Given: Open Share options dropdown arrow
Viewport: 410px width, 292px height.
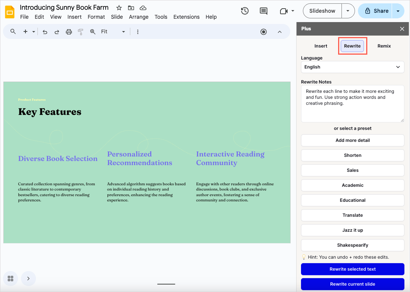Looking at the screenshot, I should pos(398,11).
